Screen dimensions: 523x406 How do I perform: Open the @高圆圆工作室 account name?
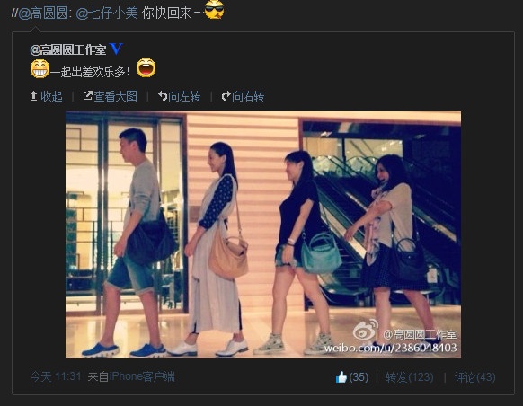pyautogui.click(x=68, y=50)
